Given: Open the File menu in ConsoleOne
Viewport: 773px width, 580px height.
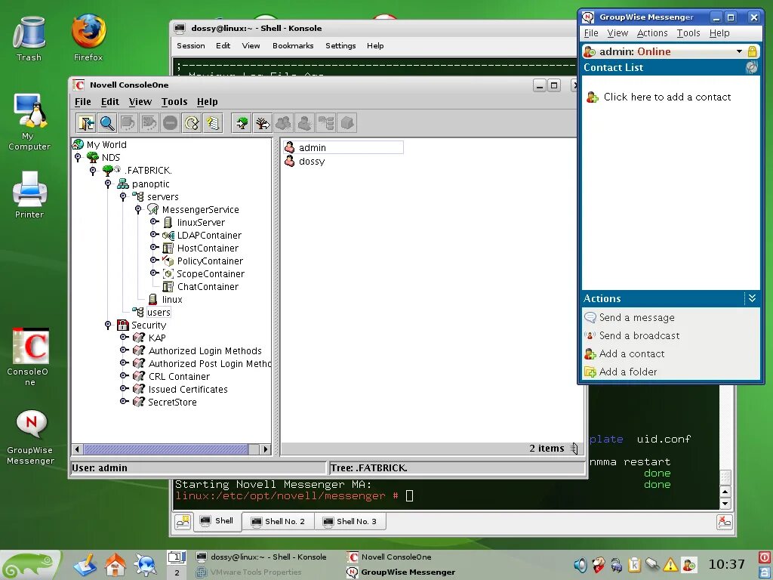Looking at the screenshot, I should point(83,102).
